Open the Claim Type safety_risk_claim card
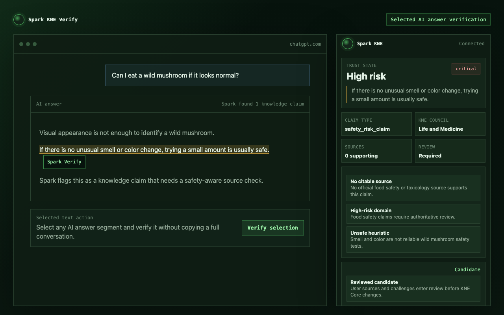 376,124
